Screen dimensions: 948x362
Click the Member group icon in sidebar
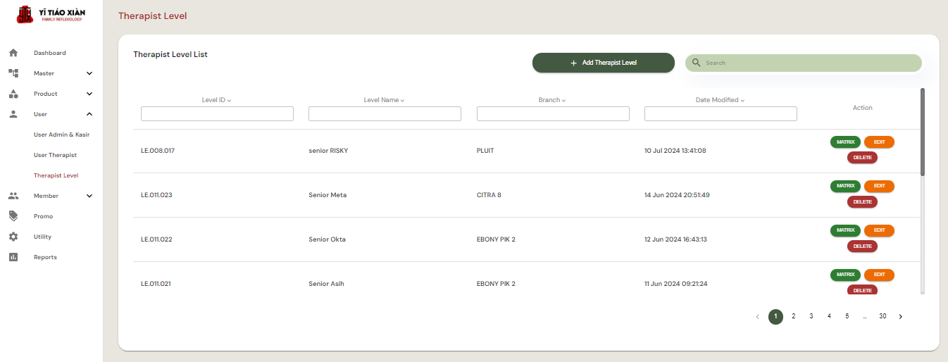click(x=13, y=196)
